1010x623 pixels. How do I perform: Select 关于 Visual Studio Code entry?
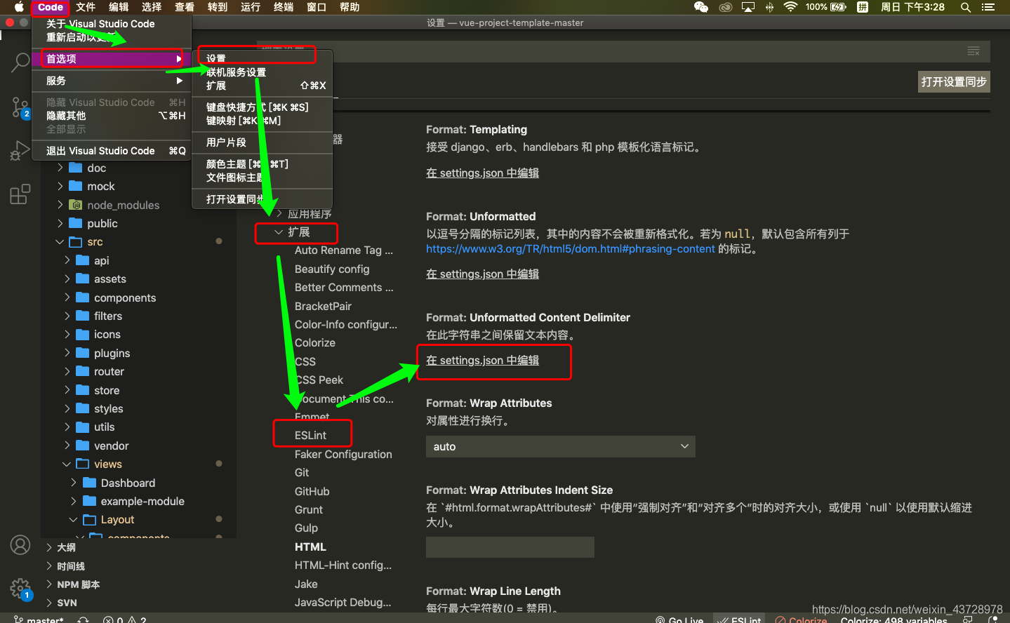pos(112,24)
